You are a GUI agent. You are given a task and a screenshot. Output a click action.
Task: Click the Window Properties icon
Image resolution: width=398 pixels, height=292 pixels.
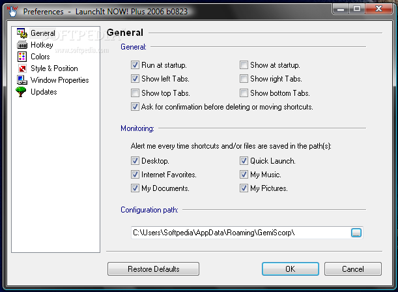click(x=22, y=80)
